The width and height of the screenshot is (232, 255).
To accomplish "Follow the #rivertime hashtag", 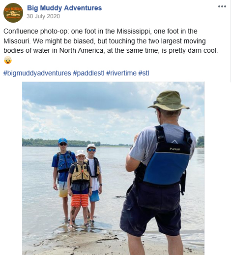I will coord(121,73).
